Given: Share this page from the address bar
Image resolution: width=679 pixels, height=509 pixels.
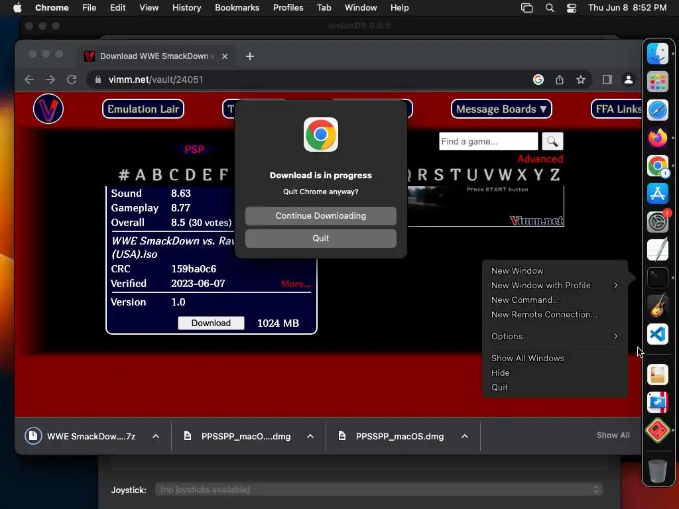Looking at the screenshot, I should (560, 80).
